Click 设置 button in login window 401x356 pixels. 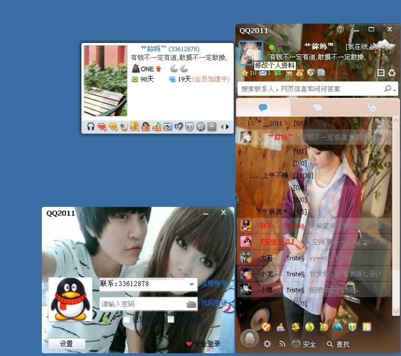(x=66, y=343)
